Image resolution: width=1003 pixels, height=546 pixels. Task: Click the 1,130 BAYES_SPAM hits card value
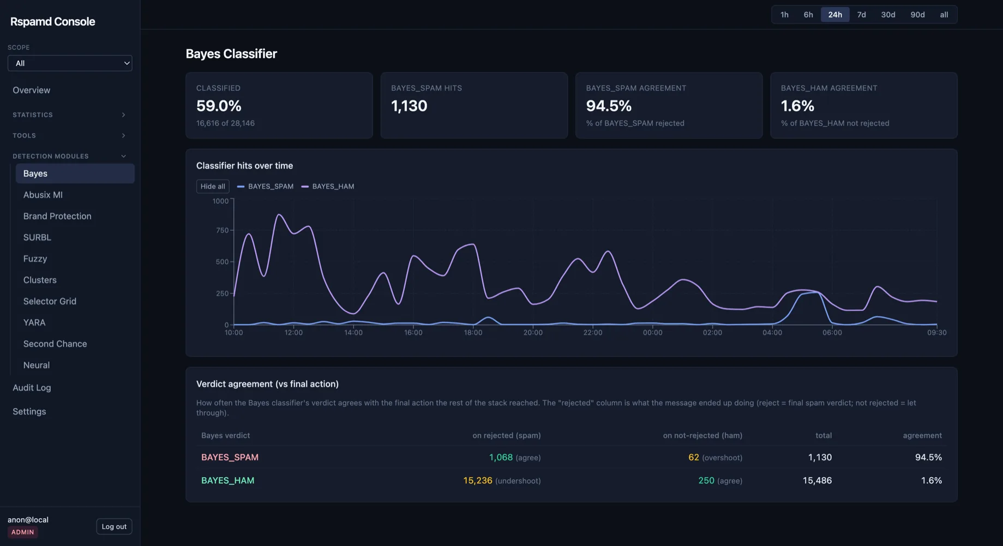click(x=409, y=106)
